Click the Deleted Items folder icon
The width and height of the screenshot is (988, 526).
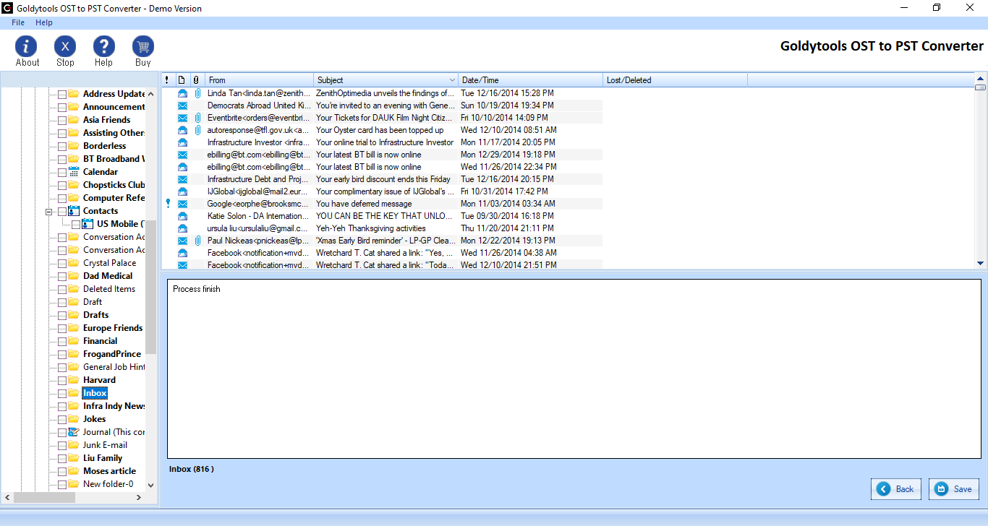(74, 289)
